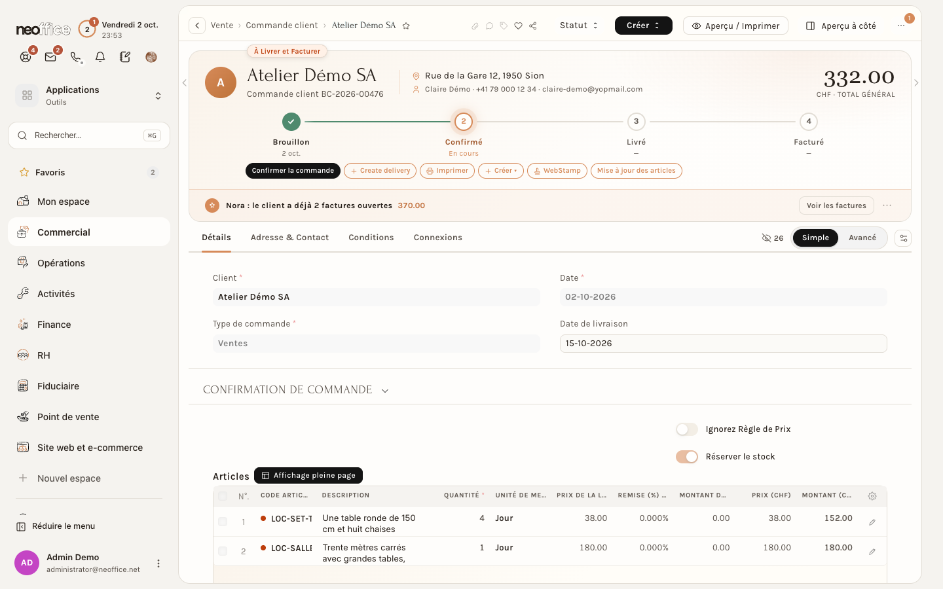
Task: Mark record as favorite with star icon
Action: click(x=406, y=26)
